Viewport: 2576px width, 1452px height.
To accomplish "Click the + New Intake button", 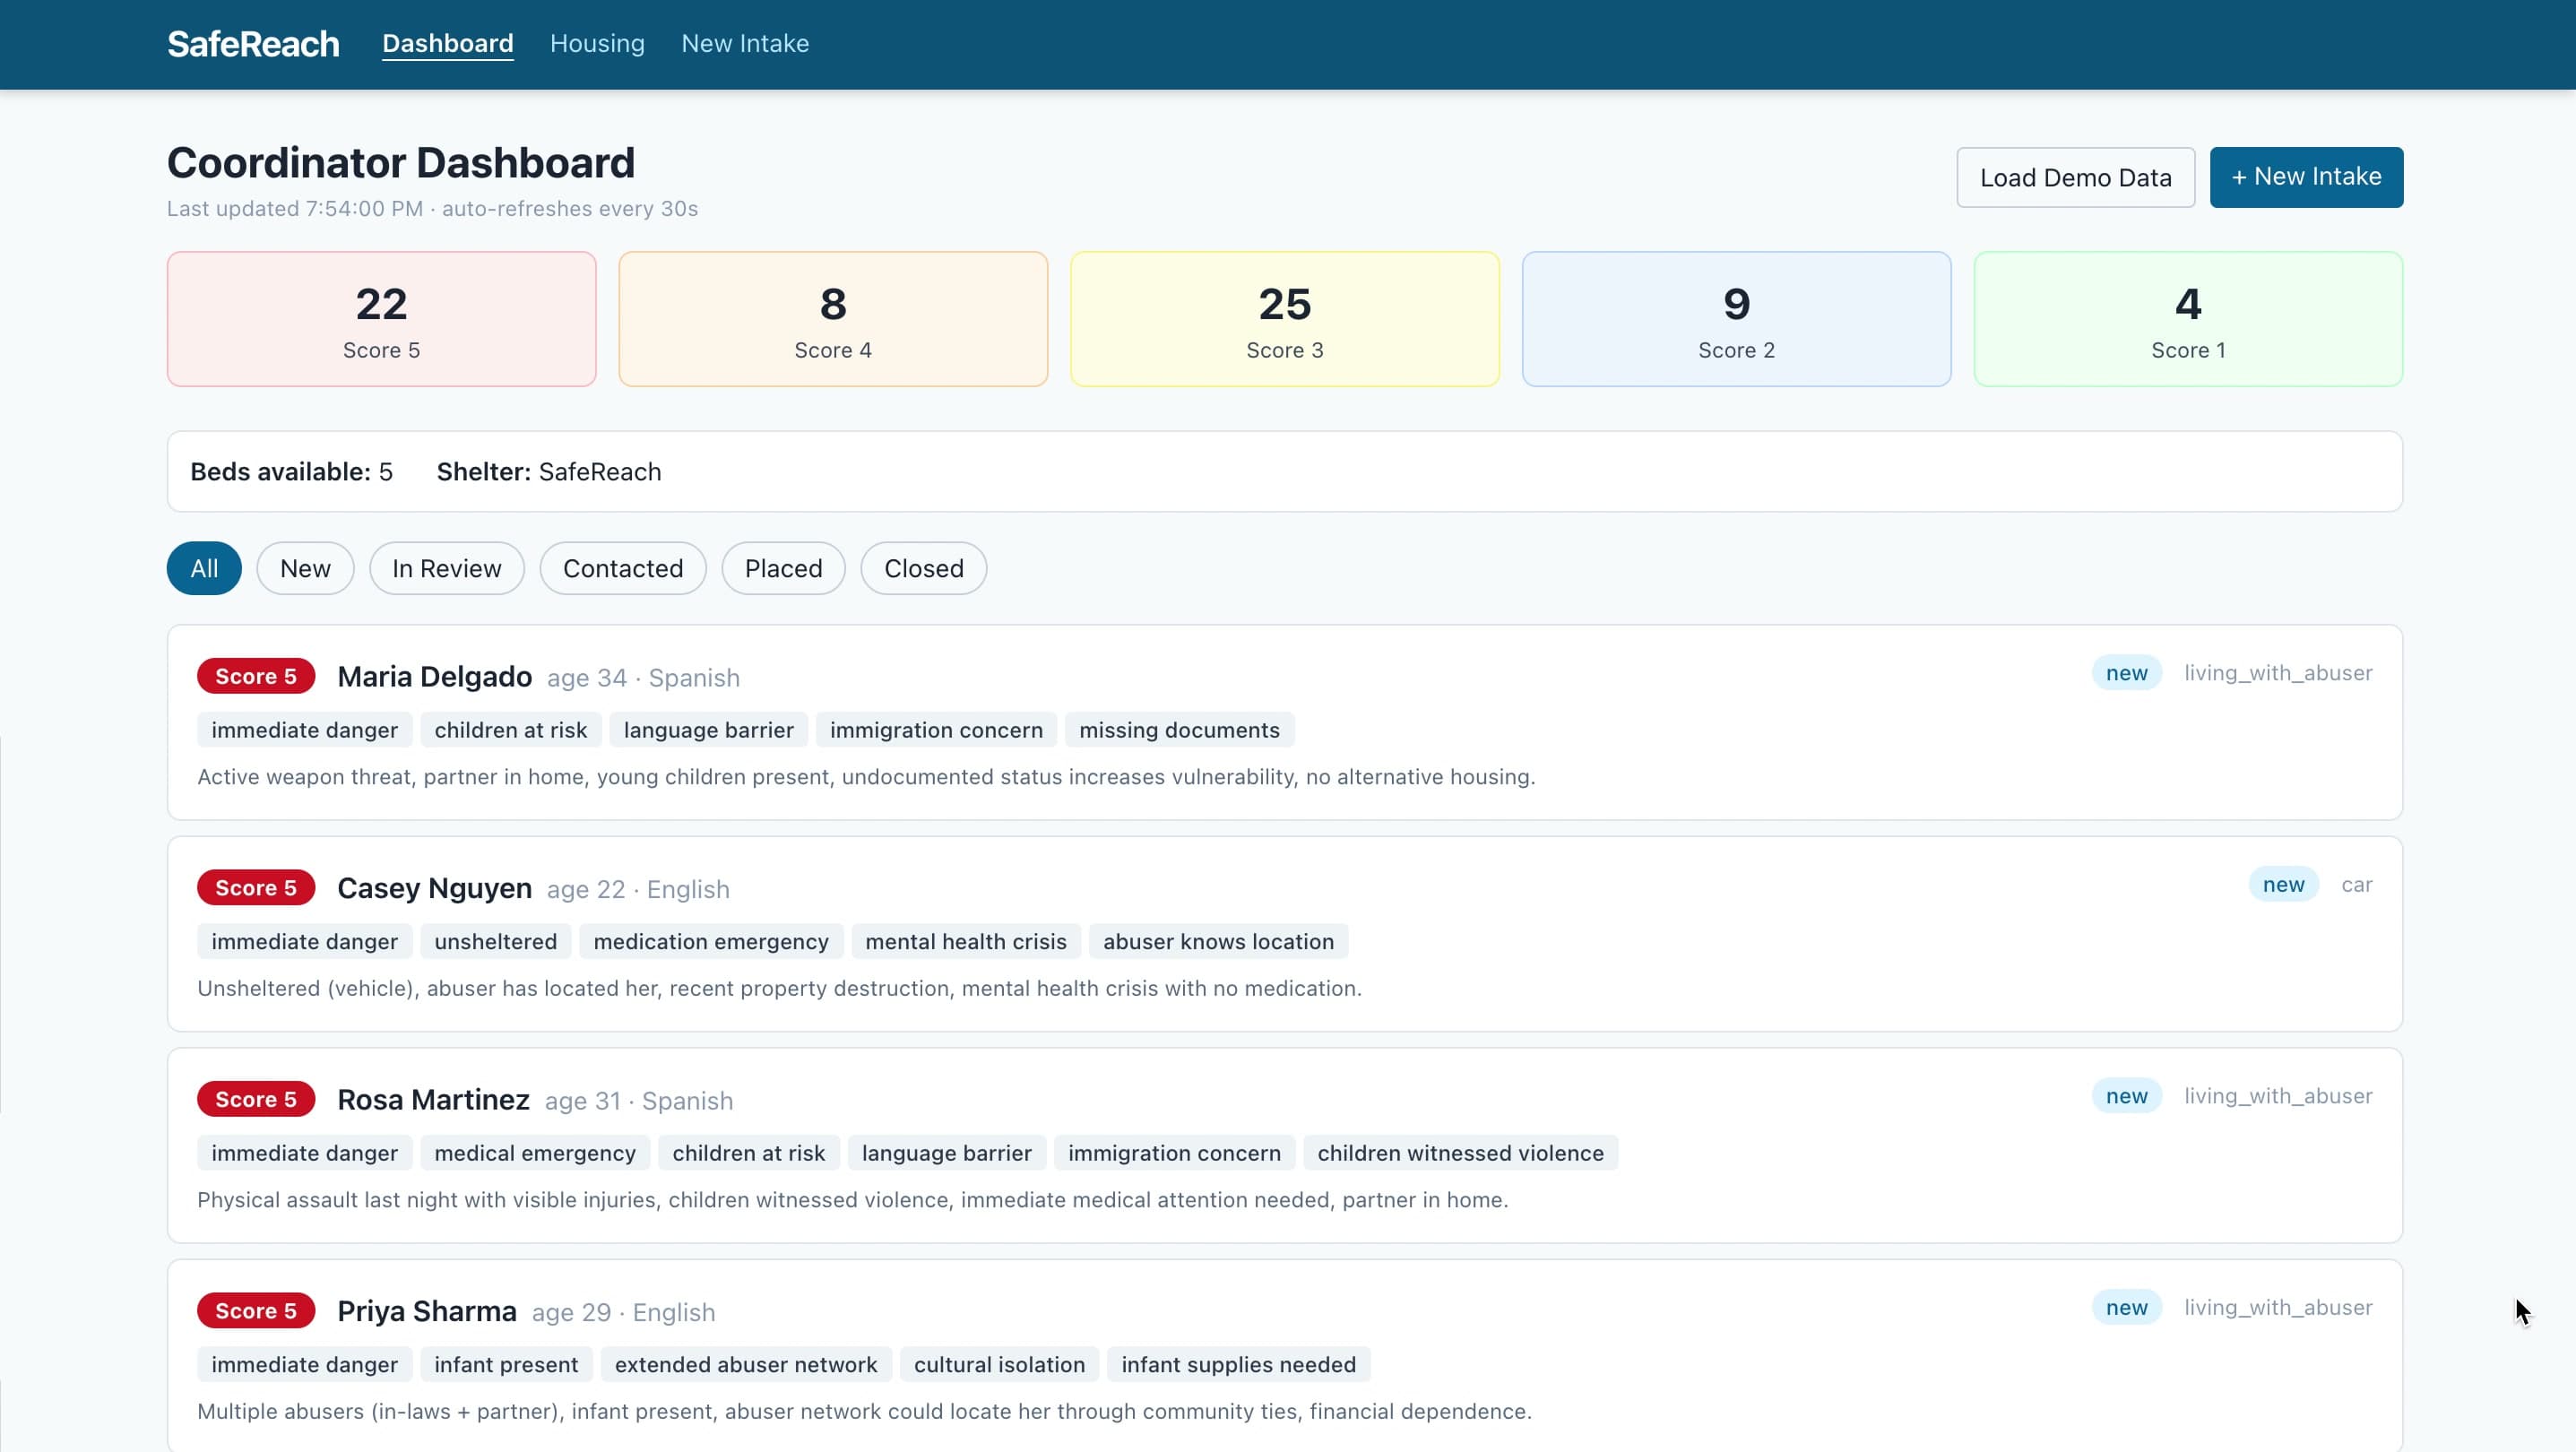I will coord(2306,177).
